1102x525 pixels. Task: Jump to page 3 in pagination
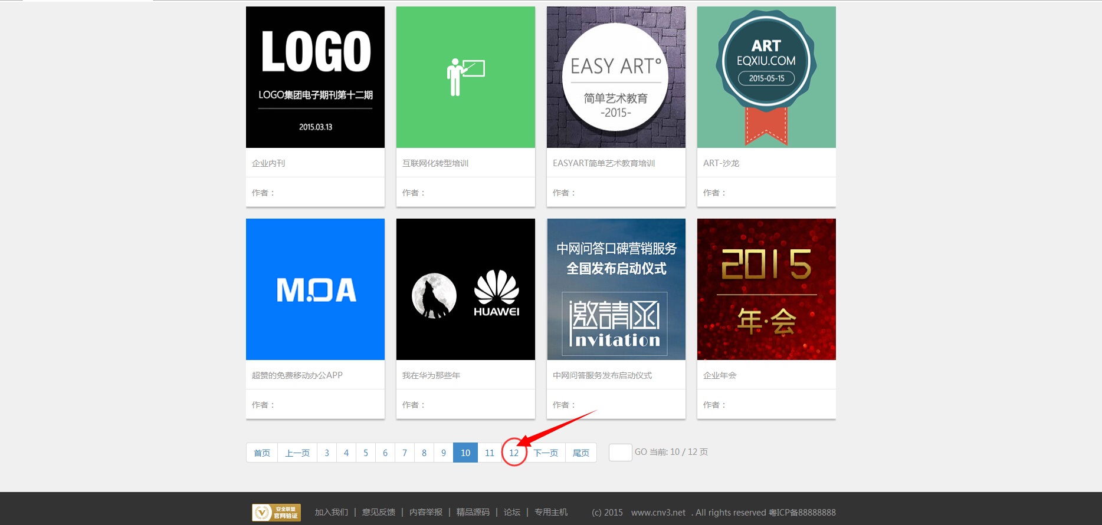click(327, 453)
